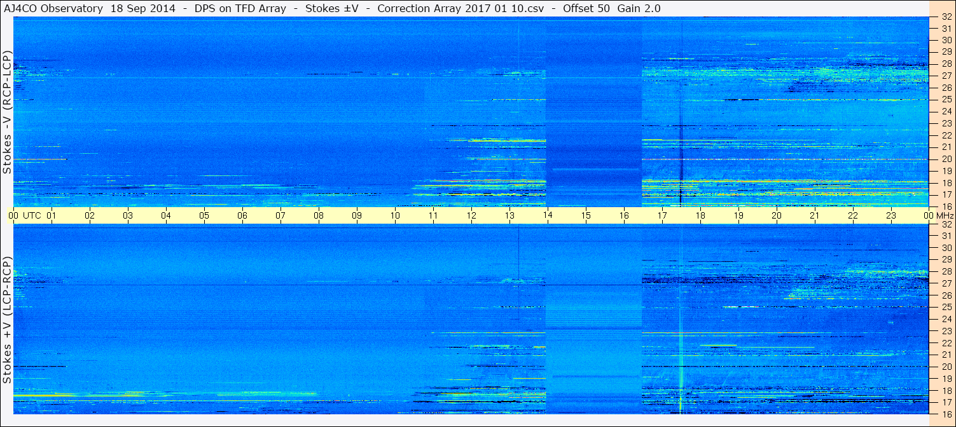Click the 30 MHz label of Stokes -V panel
The width and height of the screenshot is (956, 427).
click(x=946, y=40)
